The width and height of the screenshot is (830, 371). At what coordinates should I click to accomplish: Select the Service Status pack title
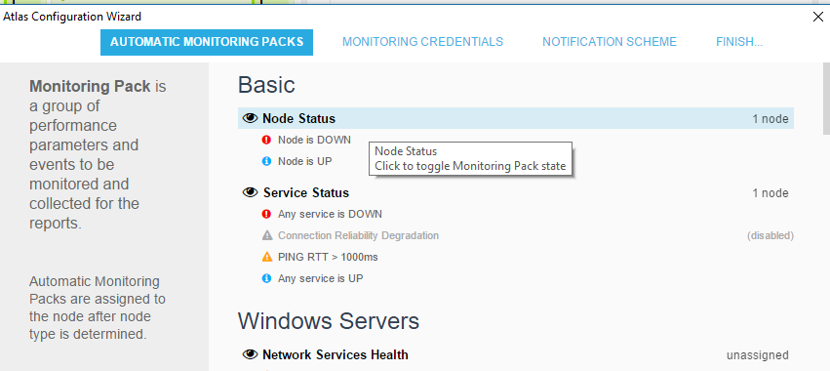306,192
